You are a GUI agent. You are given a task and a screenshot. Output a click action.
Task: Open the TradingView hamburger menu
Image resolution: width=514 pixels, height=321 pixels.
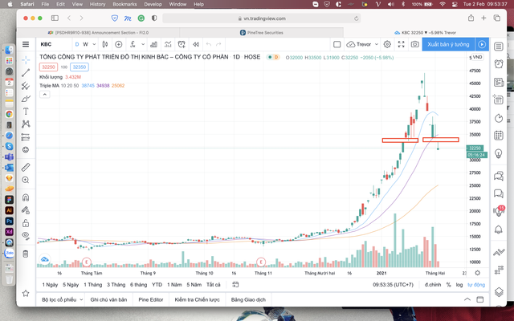pos(26,44)
